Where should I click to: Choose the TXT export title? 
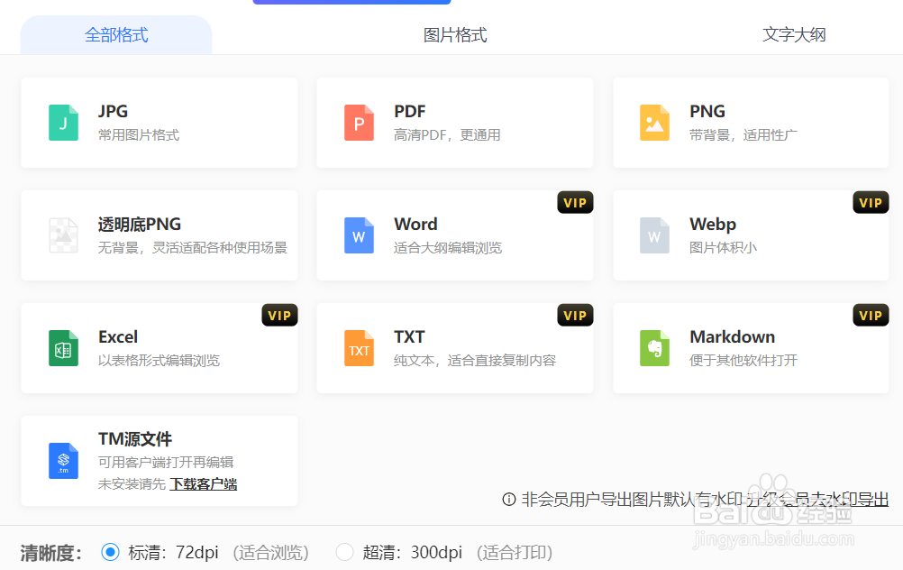click(x=409, y=336)
